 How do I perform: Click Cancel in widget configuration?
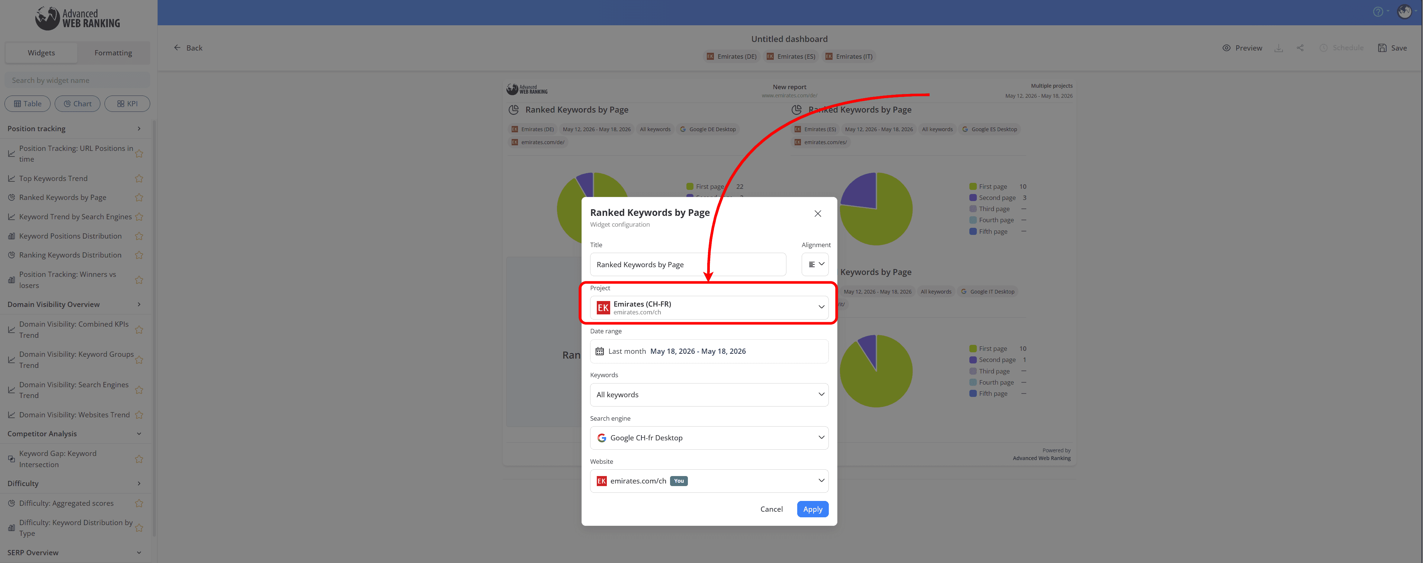click(x=771, y=509)
